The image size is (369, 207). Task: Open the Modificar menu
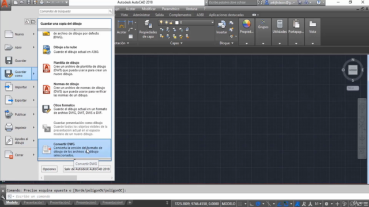(x=149, y=9)
